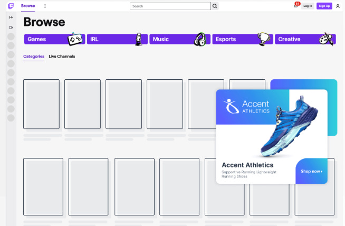Click the paint palette icon on Creative
This screenshot has height=226, width=345.
click(327, 39)
